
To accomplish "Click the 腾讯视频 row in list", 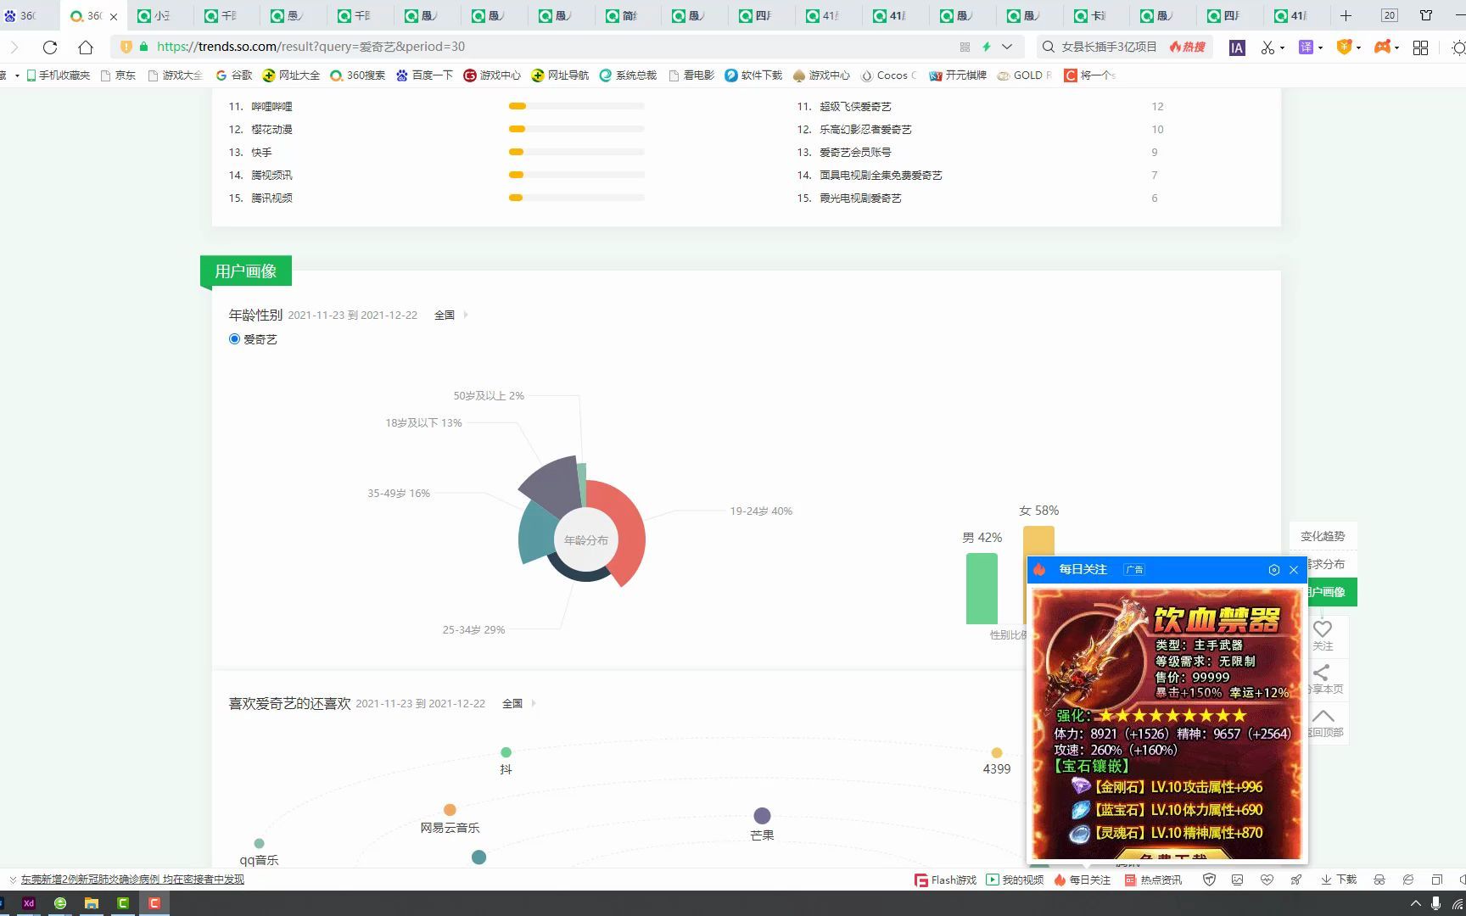I will [271, 198].
